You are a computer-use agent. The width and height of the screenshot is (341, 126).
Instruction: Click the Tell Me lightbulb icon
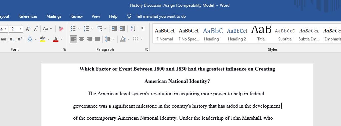point(129,16)
